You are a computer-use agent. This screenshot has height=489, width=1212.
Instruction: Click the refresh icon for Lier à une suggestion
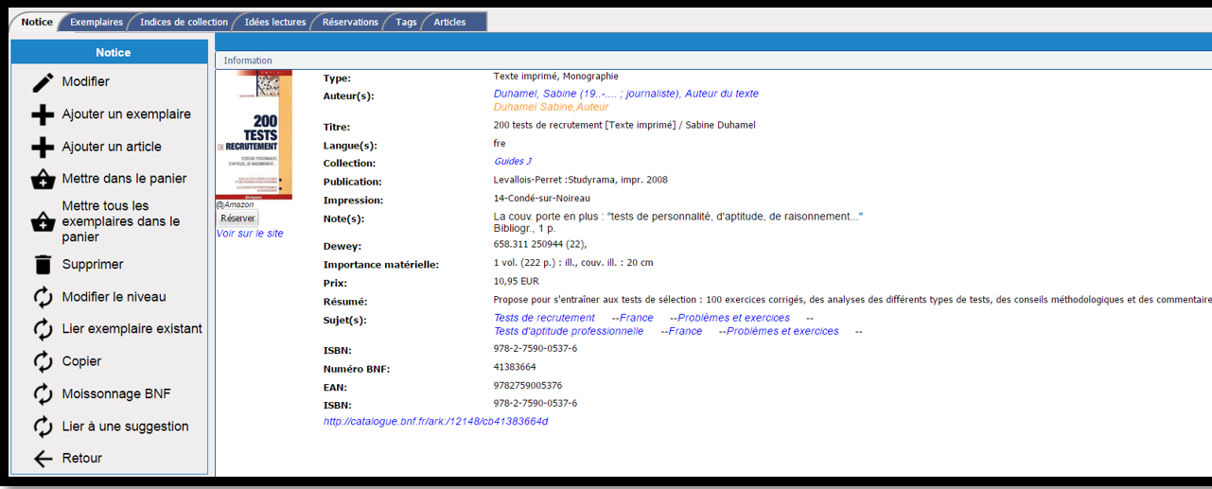43,427
